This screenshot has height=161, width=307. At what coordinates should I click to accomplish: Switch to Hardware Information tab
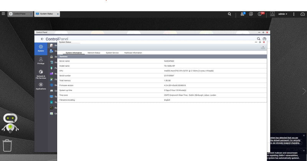click(x=133, y=53)
